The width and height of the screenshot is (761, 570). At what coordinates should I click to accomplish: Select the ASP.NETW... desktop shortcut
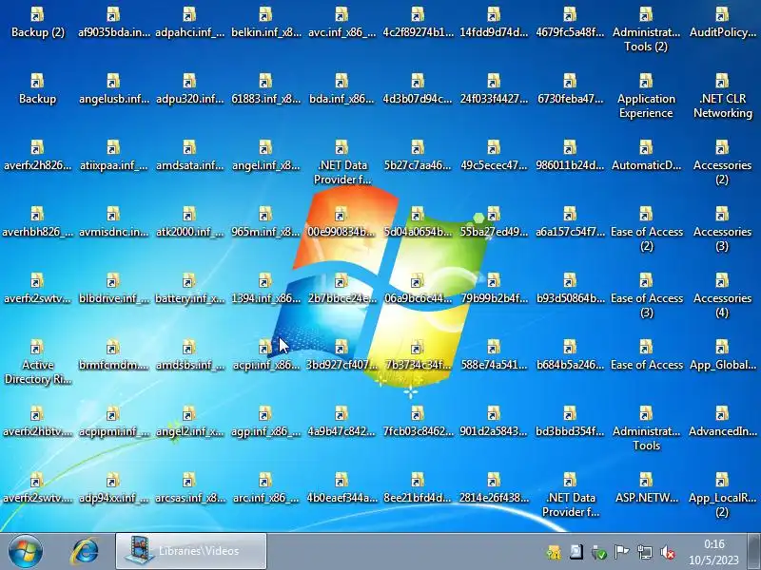(x=646, y=488)
